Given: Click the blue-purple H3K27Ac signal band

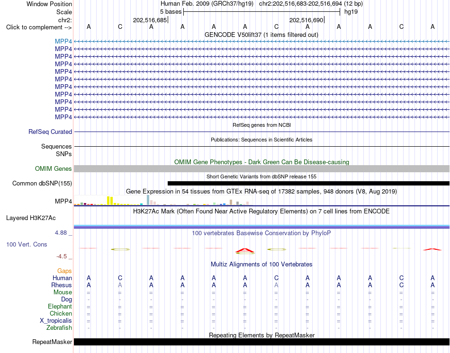Looking at the screenshot, I should 262,227.
